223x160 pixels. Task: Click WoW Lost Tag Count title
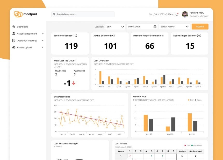[64, 61]
